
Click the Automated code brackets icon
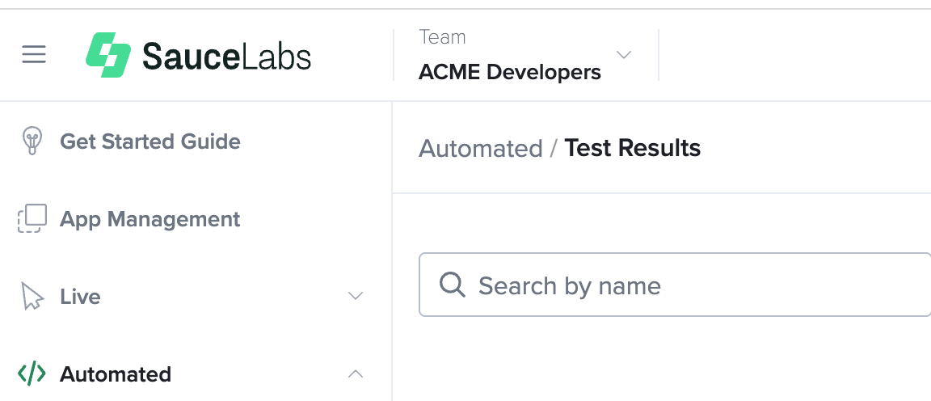[32, 374]
